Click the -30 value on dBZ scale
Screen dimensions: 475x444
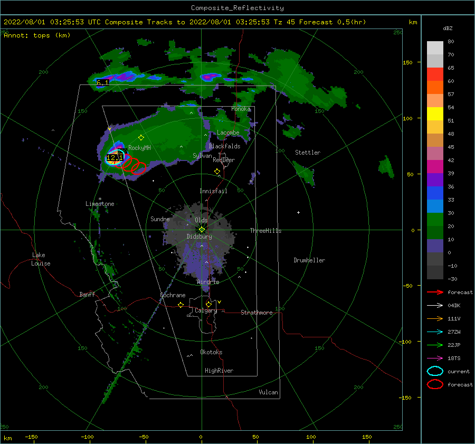[452, 279]
